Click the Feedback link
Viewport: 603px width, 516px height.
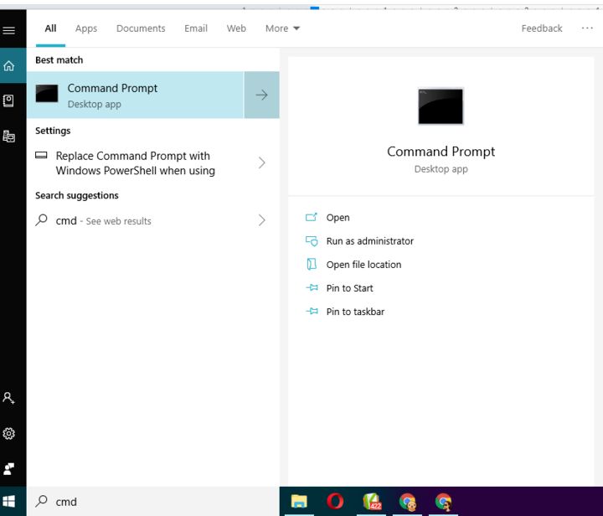542,28
